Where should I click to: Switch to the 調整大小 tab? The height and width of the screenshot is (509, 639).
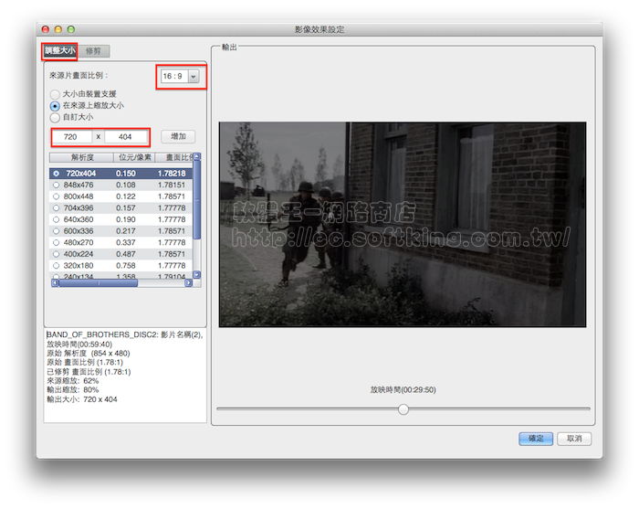coord(60,51)
